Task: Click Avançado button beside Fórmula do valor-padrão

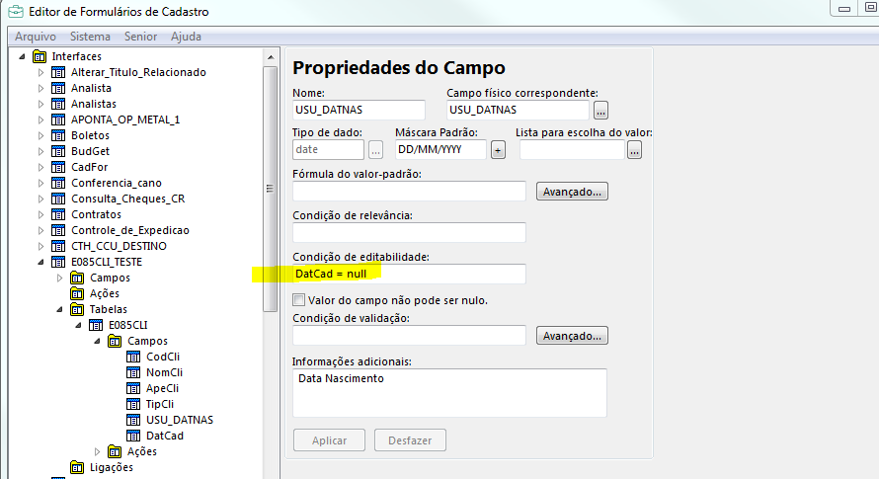Action: (572, 192)
